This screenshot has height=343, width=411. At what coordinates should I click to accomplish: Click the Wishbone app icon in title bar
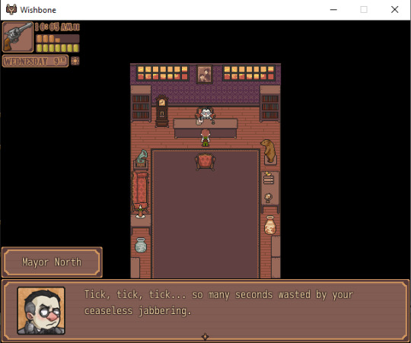pyautogui.click(x=11, y=10)
